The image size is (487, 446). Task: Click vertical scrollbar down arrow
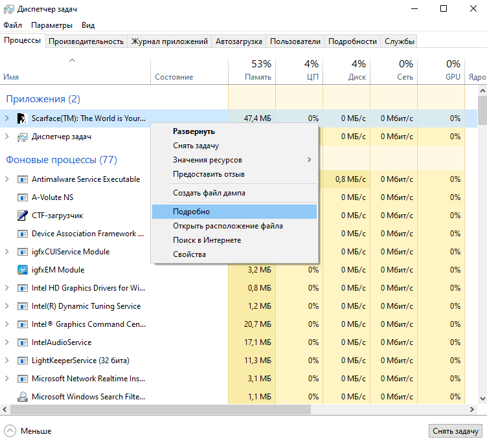482,399
